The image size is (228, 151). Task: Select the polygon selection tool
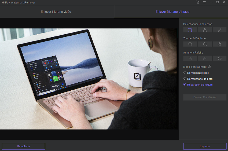tap(205, 30)
